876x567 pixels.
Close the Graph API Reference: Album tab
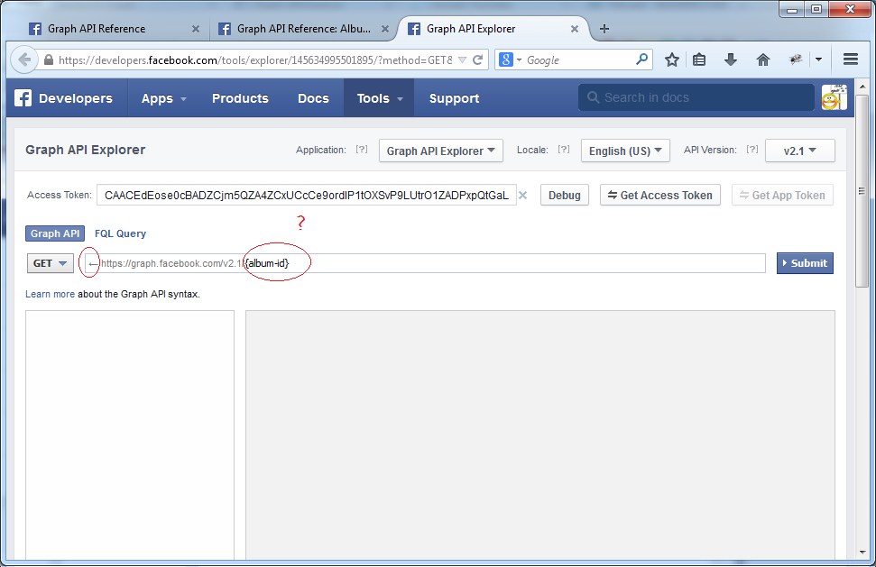385,29
